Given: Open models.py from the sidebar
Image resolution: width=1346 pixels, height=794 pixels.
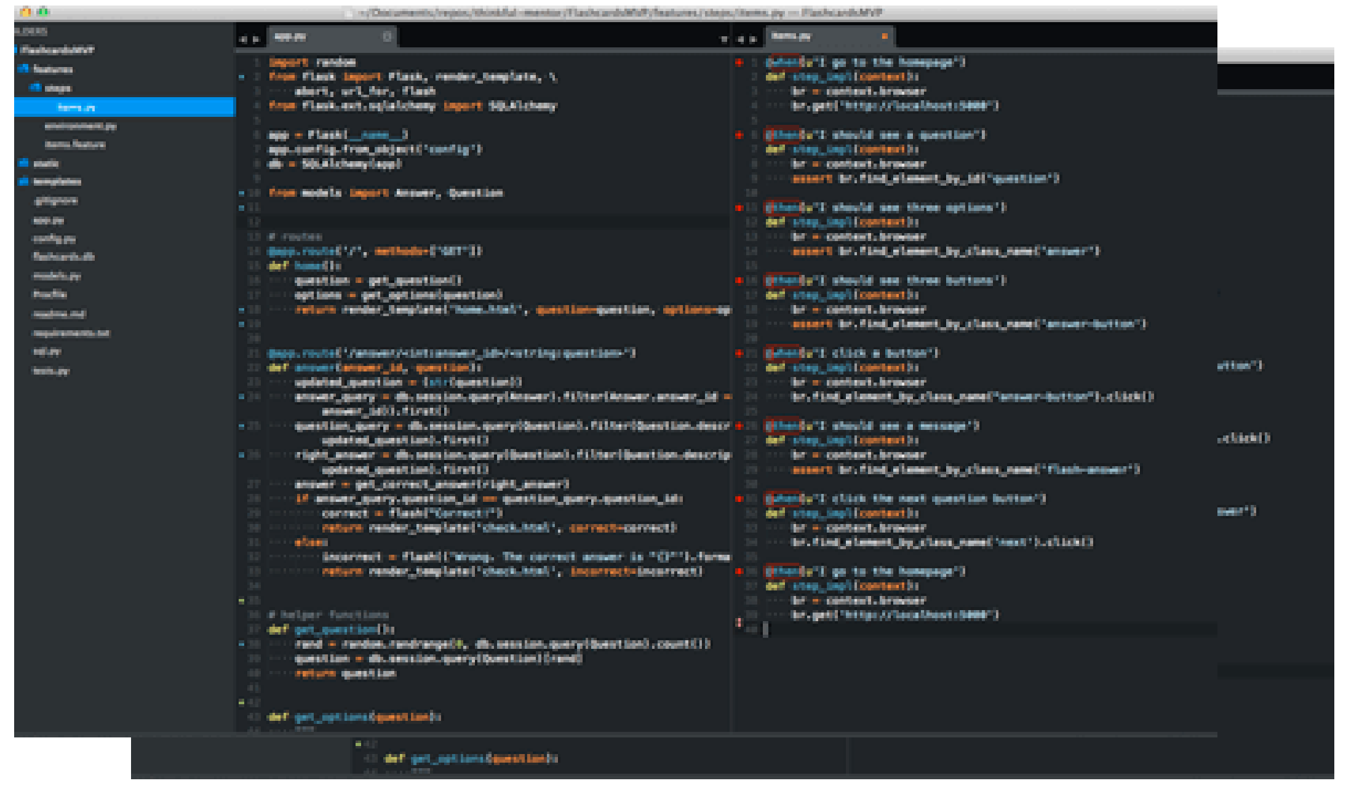Looking at the screenshot, I should (57, 276).
